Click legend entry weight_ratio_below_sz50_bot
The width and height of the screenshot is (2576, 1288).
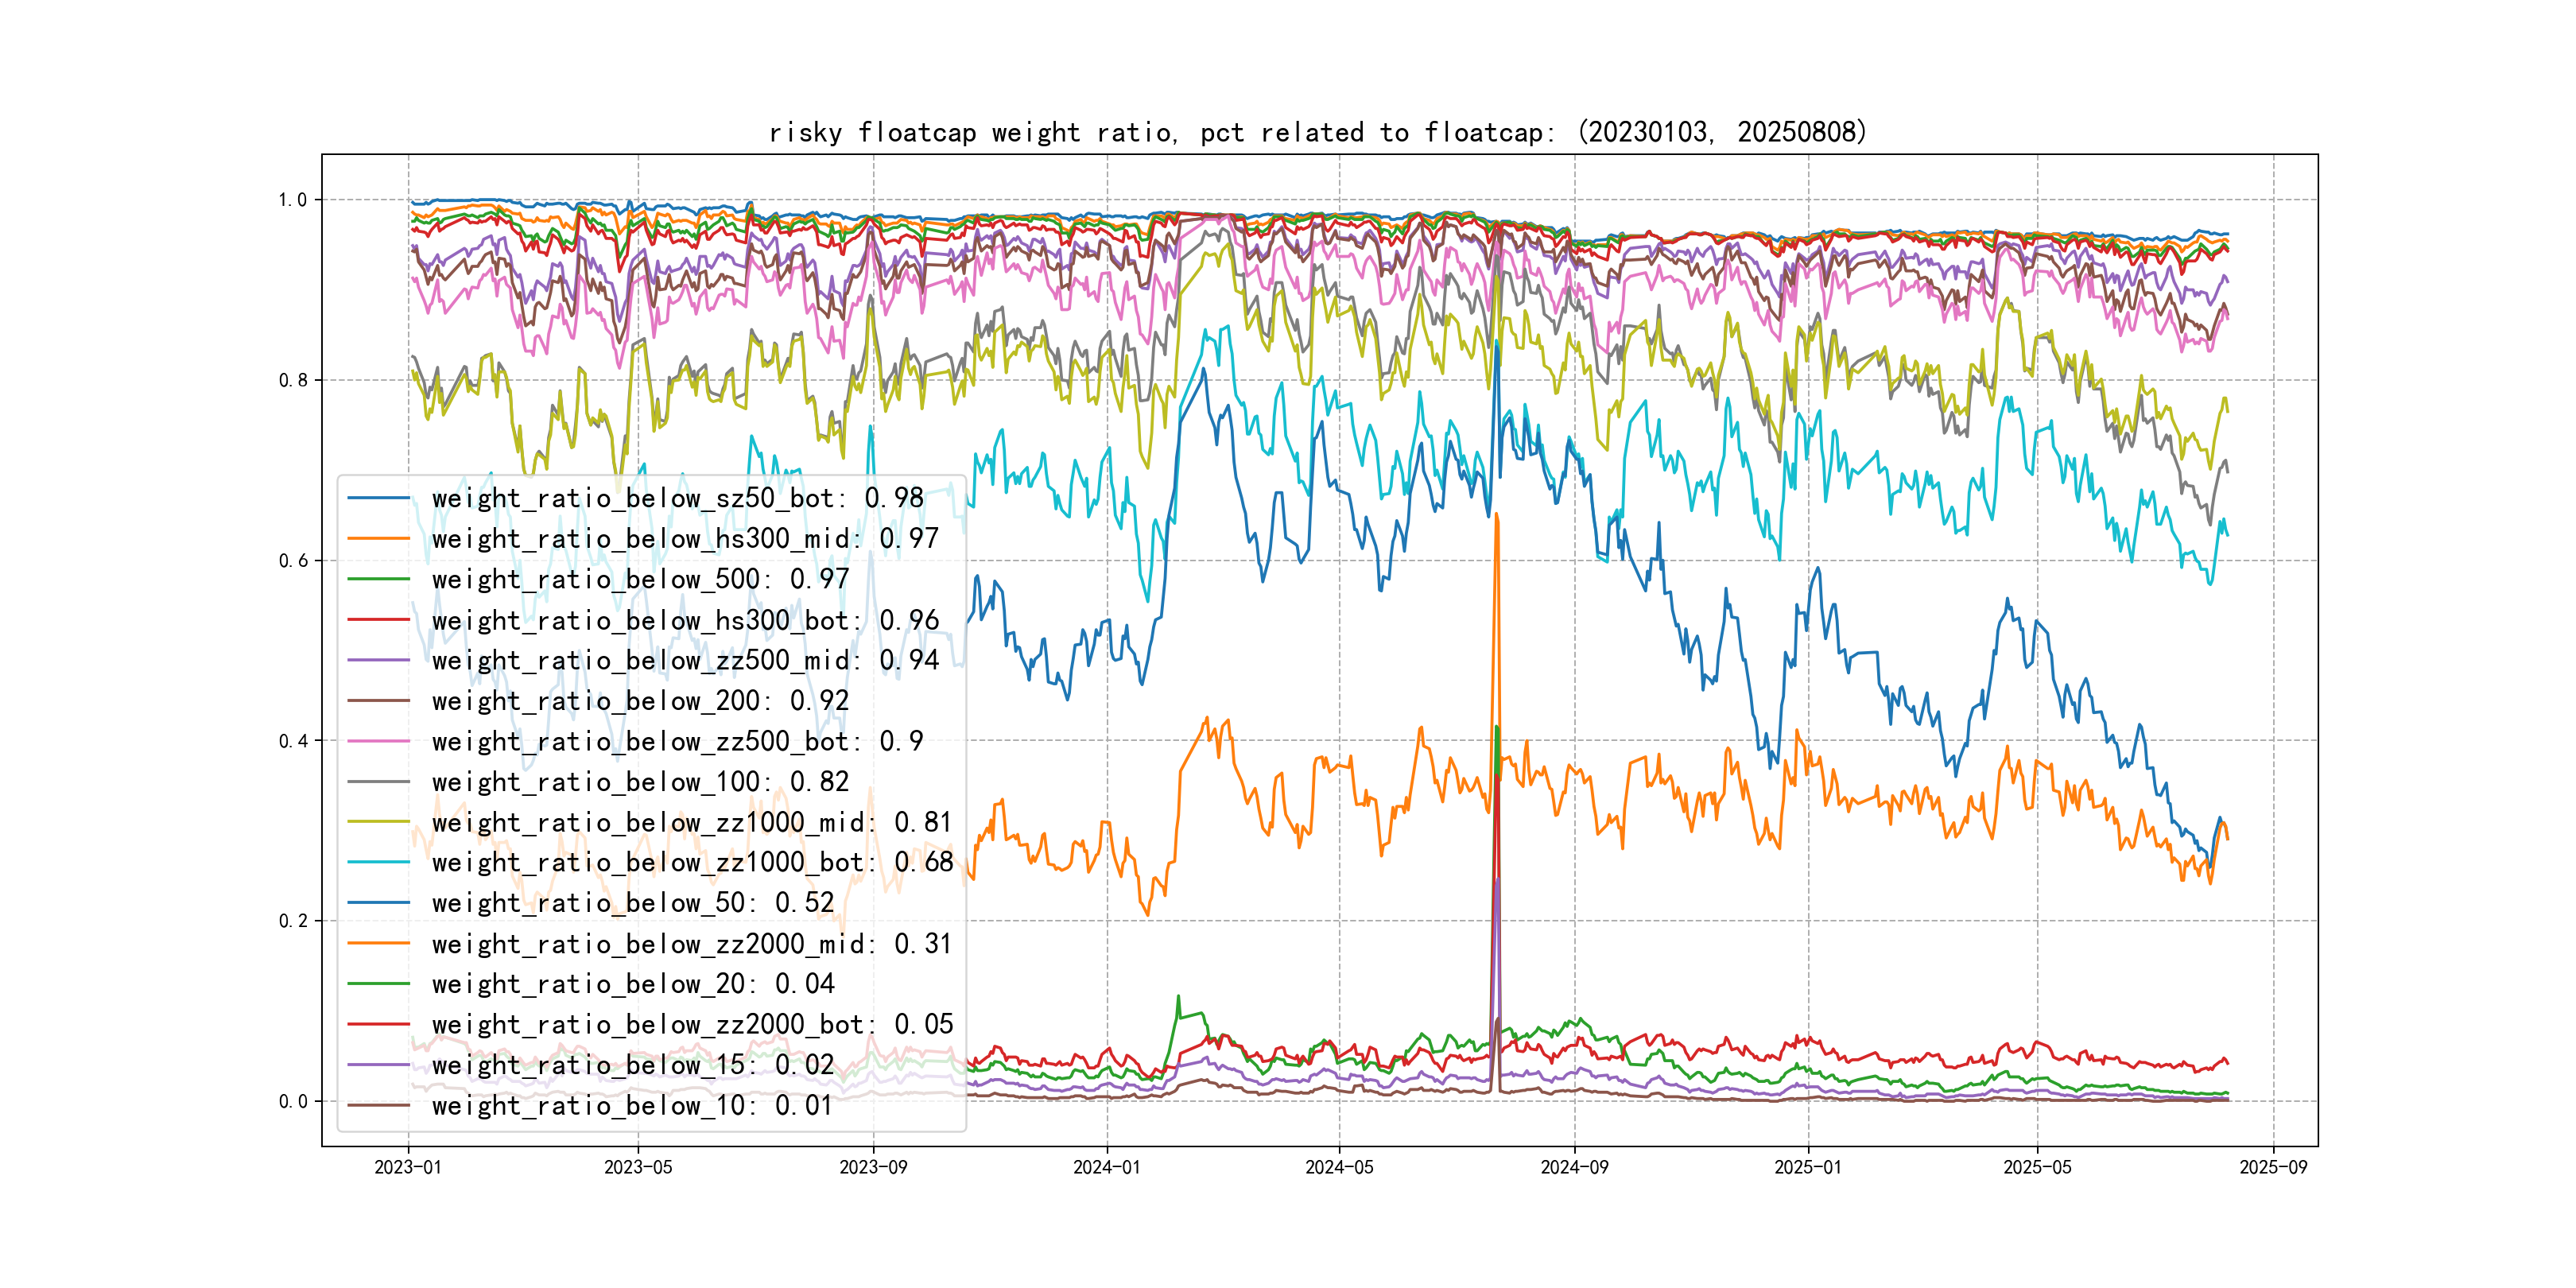click(x=677, y=498)
